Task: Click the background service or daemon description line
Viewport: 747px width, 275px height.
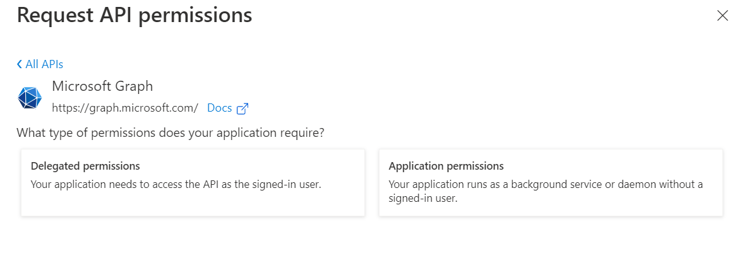Action: coord(546,184)
